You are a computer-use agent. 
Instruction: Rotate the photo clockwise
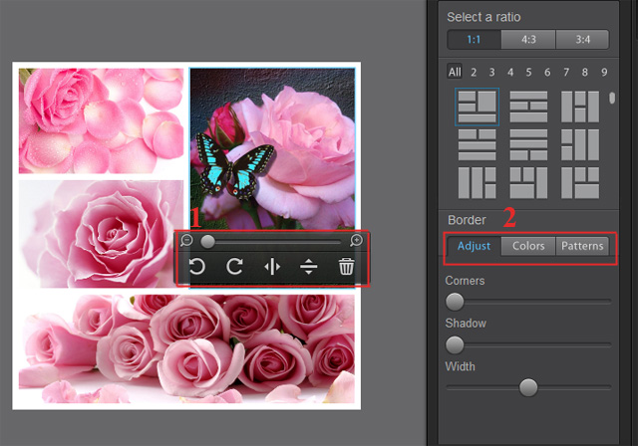pyautogui.click(x=234, y=267)
